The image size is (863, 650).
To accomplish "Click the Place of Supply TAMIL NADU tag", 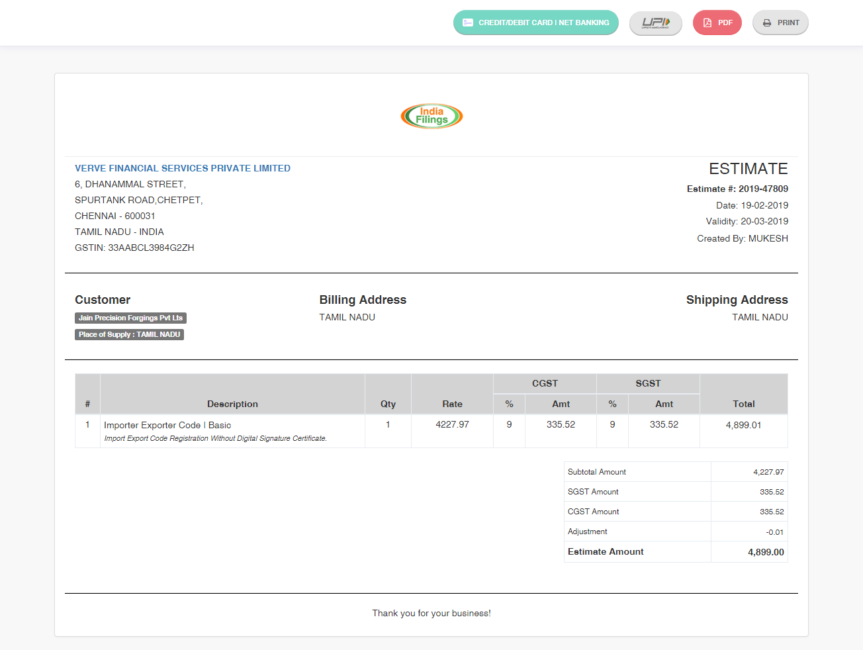I will click(129, 334).
